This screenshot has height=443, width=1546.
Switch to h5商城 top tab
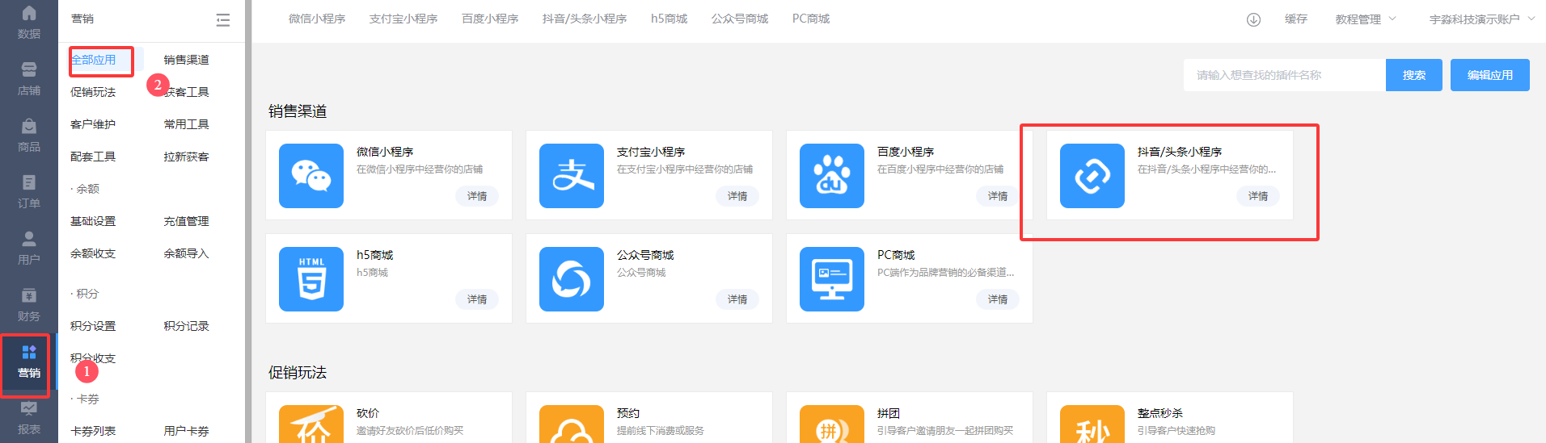(x=669, y=19)
